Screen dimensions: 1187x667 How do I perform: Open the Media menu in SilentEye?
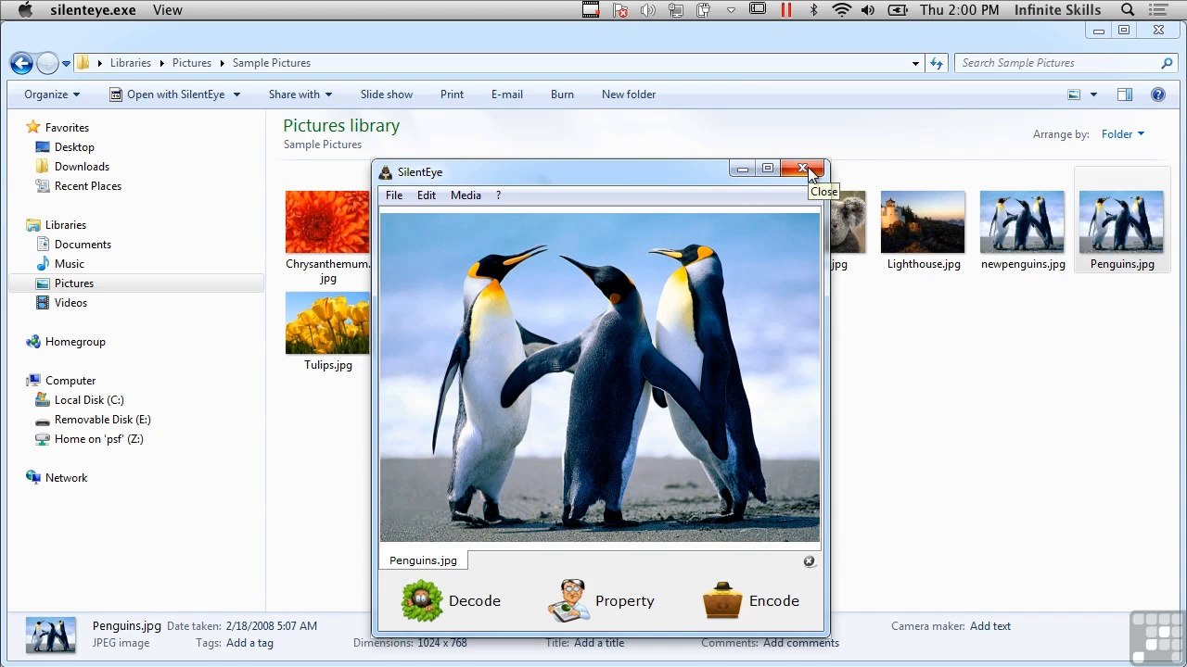[466, 195]
